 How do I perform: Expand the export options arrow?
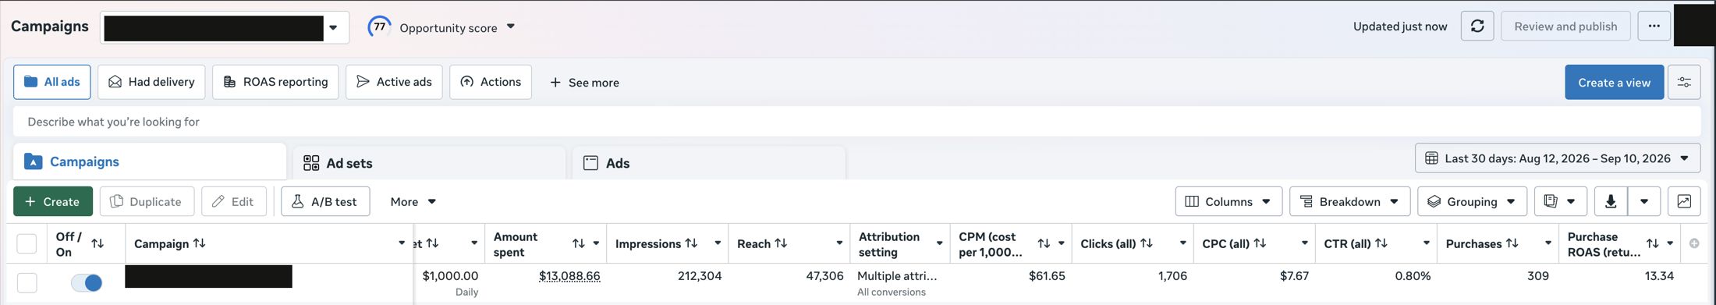[x=1644, y=201]
